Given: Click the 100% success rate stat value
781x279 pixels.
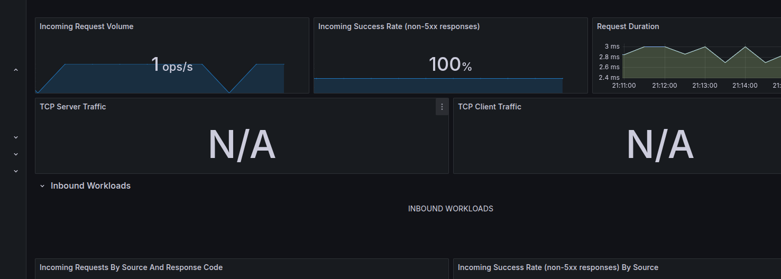Looking at the screenshot, I should pyautogui.click(x=450, y=65).
